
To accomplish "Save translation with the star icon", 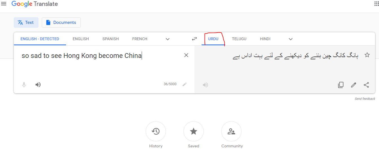I will [x=367, y=55].
